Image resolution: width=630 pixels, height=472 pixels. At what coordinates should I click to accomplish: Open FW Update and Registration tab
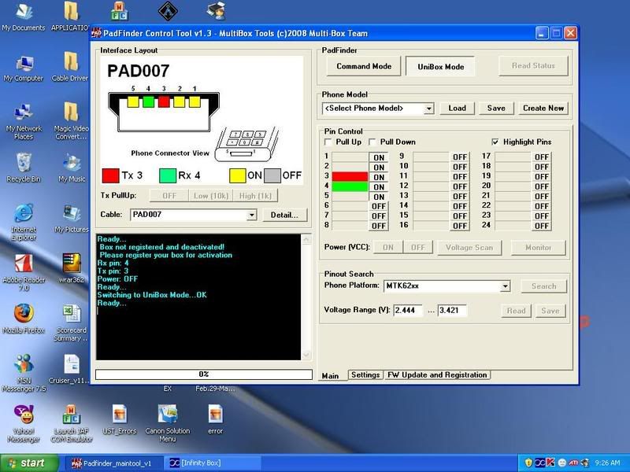click(x=437, y=375)
